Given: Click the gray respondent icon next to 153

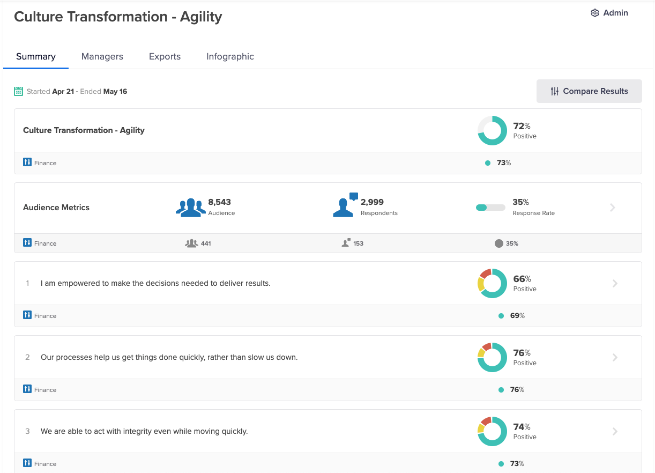Looking at the screenshot, I should [346, 243].
